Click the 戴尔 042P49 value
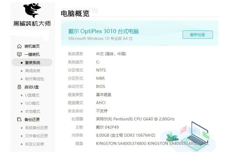 point(107,127)
